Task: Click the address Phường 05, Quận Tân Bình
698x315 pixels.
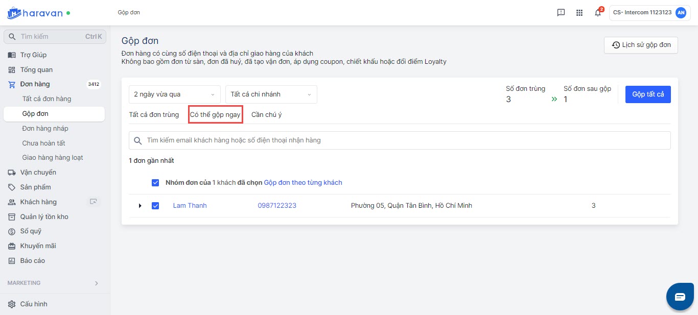Action: pyautogui.click(x=411, y=206)
